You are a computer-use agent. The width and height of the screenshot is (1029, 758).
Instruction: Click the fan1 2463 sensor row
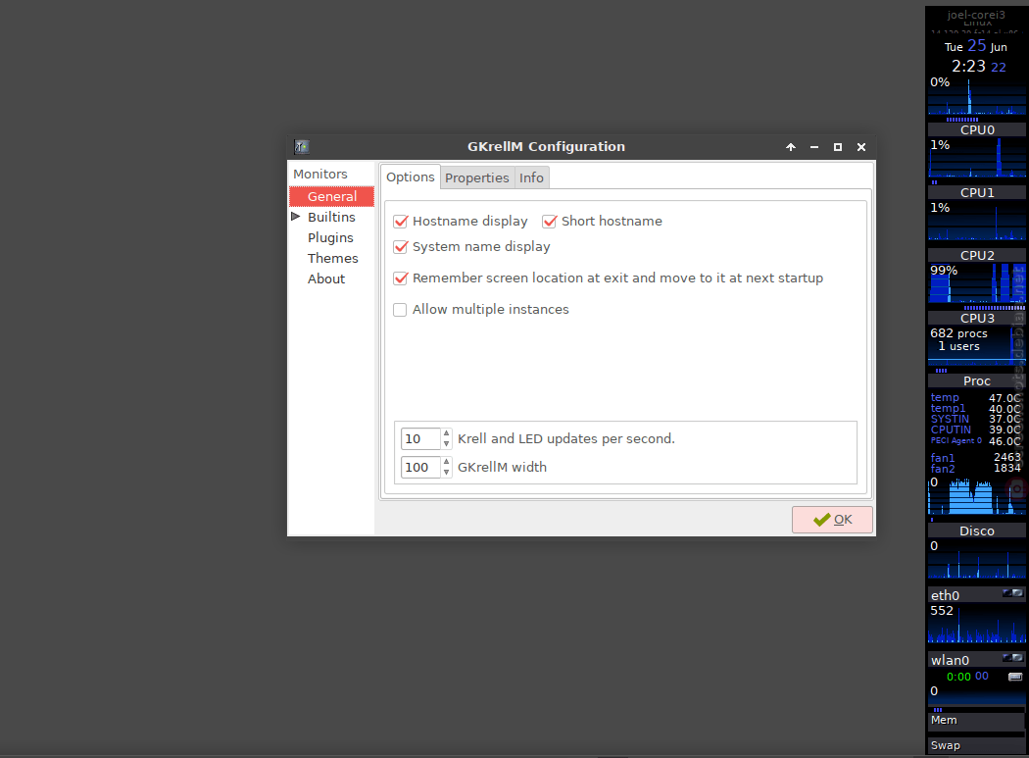click(976, 458)
